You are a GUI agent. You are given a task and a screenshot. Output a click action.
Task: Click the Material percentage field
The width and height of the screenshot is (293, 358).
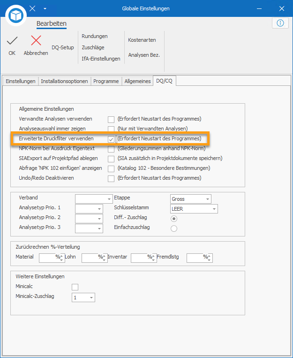52,258
